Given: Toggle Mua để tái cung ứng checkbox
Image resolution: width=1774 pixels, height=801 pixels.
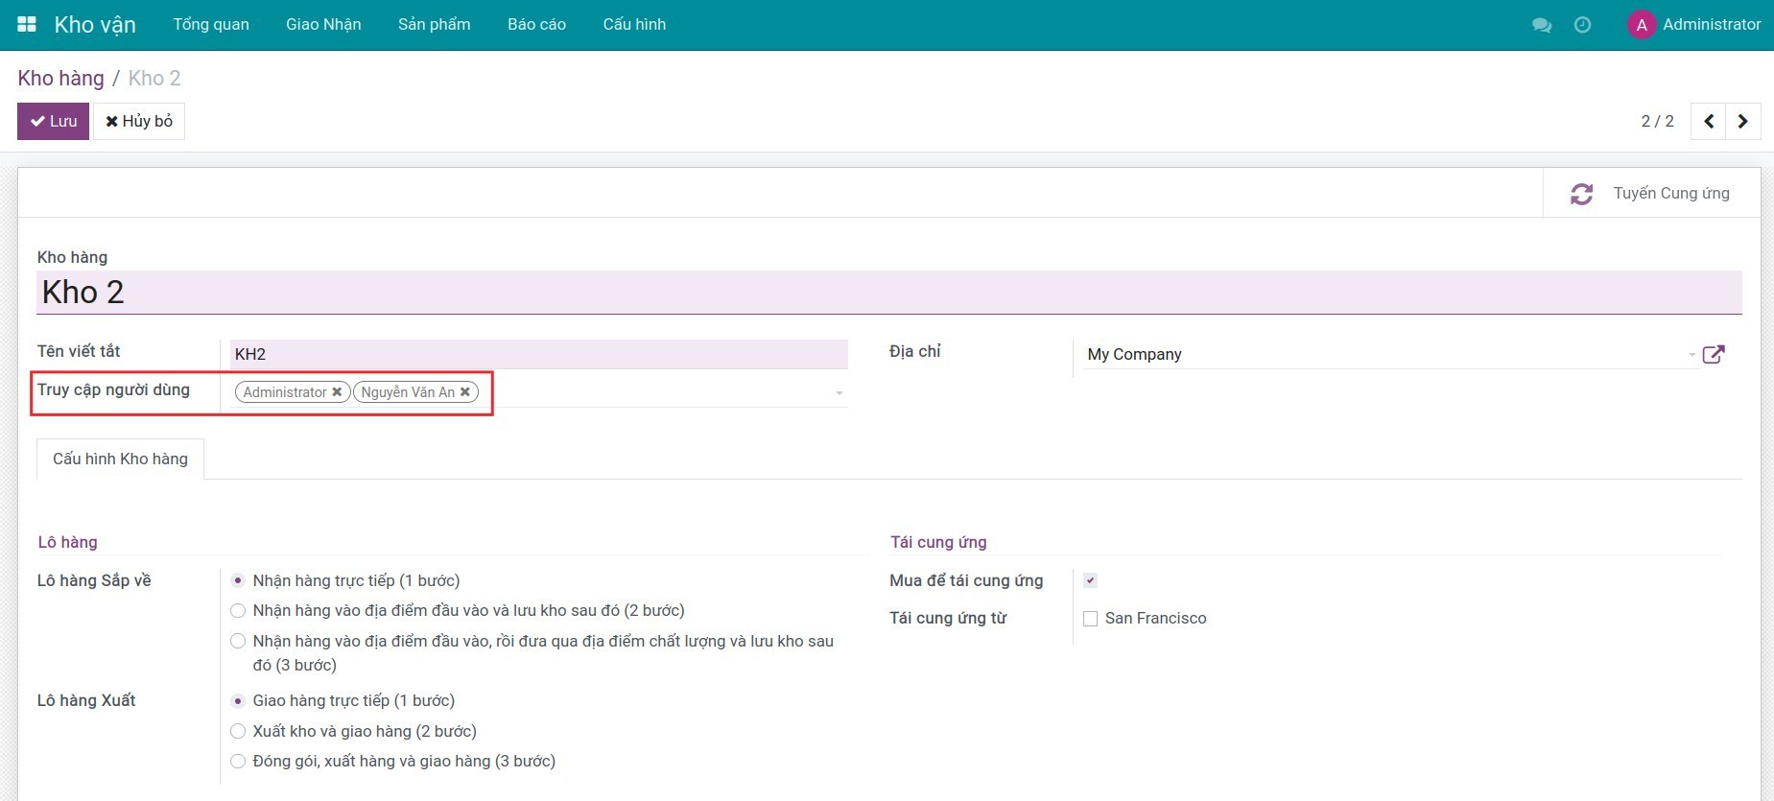Looking at the screenshot, I should tap(1090, 580).
